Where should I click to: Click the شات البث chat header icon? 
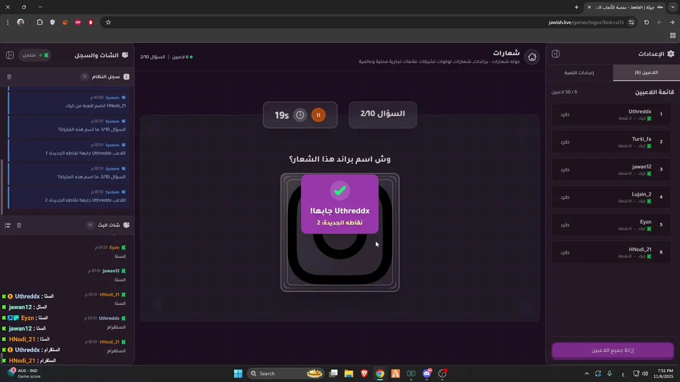tap(126, 225)
